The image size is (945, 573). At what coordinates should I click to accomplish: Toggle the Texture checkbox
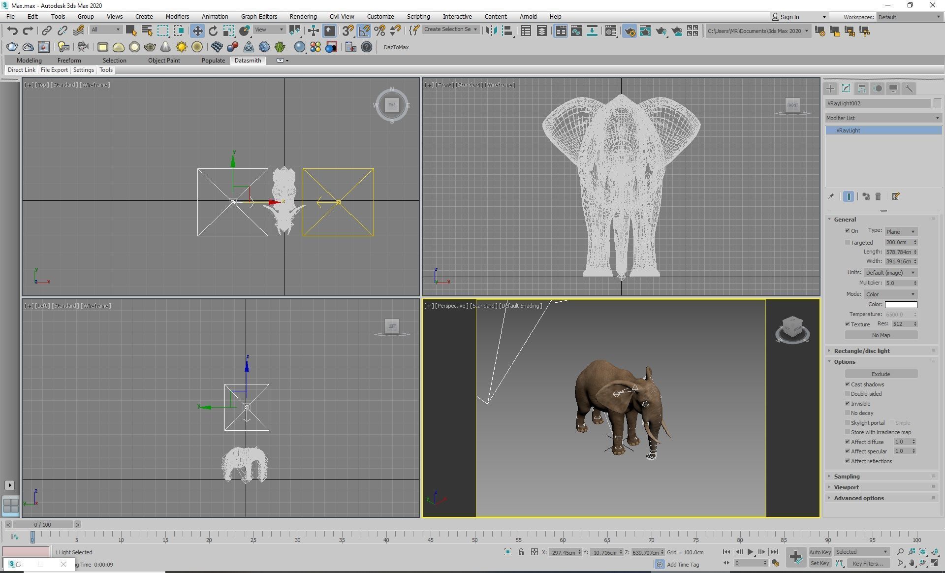coord(848,324)
